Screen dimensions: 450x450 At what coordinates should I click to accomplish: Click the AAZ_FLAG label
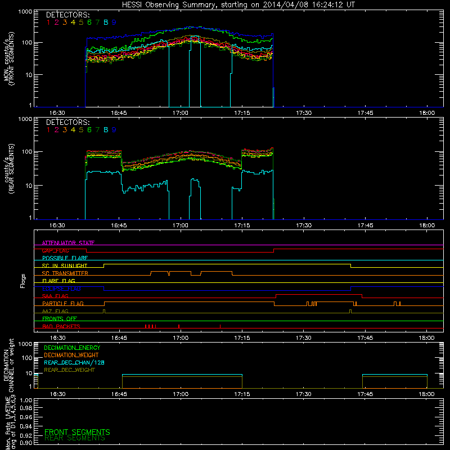[x=55, y=311]
